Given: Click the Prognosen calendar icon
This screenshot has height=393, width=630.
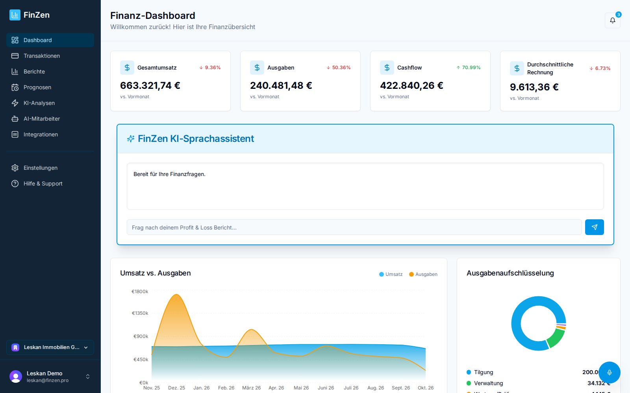Looking at the screenshot, I should (x=15, y=87).
